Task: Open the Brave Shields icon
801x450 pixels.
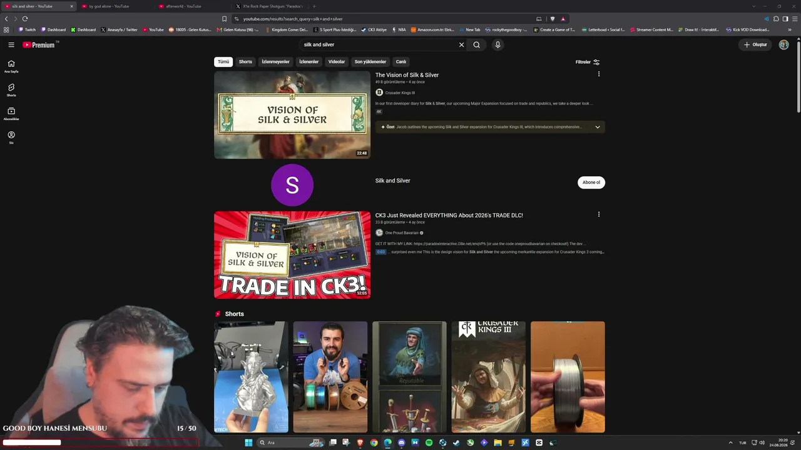Action: 553,19
